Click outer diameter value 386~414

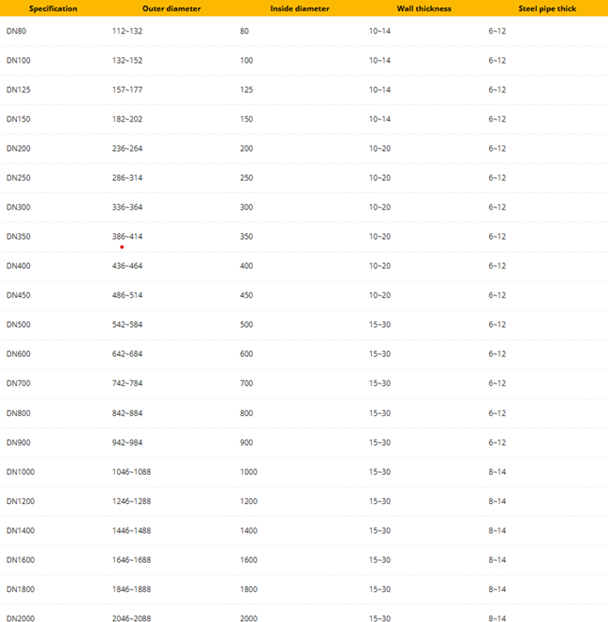(127, 236)
